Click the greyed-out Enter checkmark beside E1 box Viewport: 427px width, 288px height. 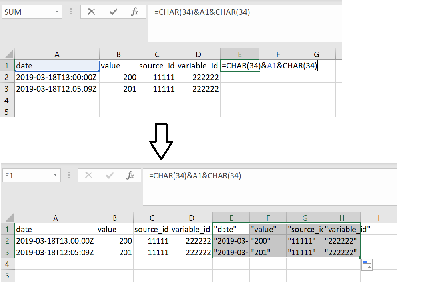coord(110,175)
